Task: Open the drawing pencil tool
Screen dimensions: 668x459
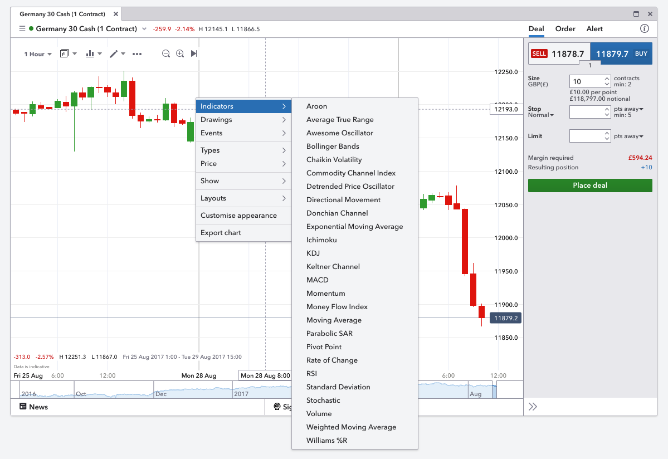Action: [x=114, y=54]
